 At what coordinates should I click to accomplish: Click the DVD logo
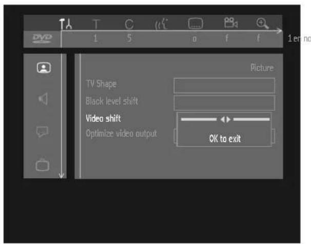pos(42,38)
